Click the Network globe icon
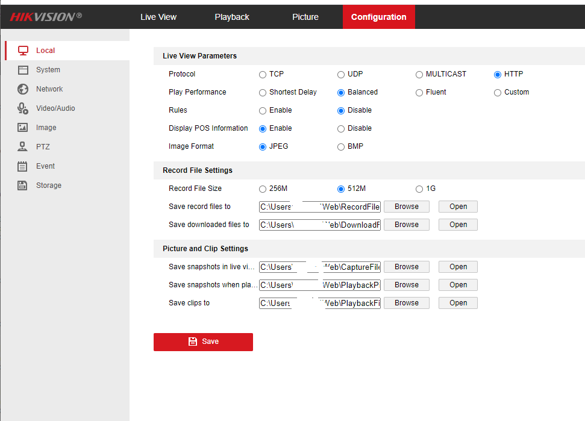This screenshot has height=421, width=585. [23, 89]
